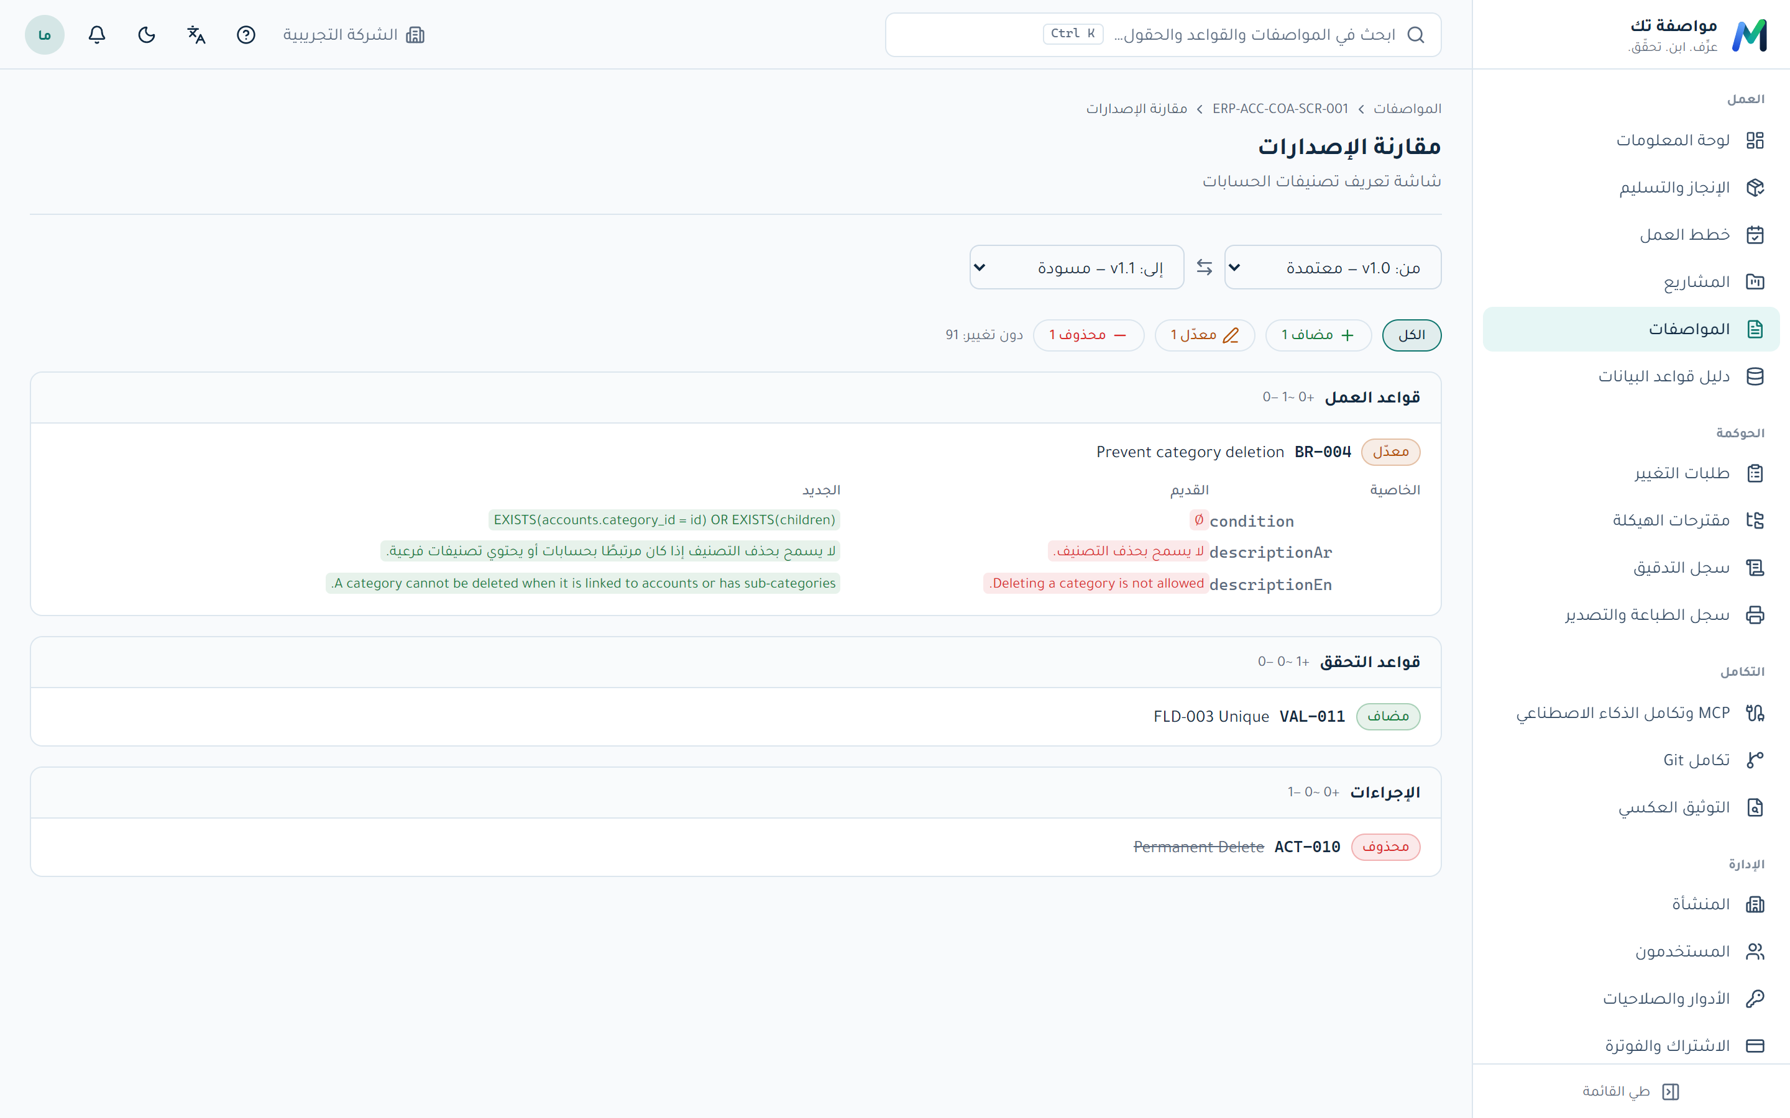1790x1118 pixels.
Task: Click the language translate icon
Action: [x=196, y=35]
